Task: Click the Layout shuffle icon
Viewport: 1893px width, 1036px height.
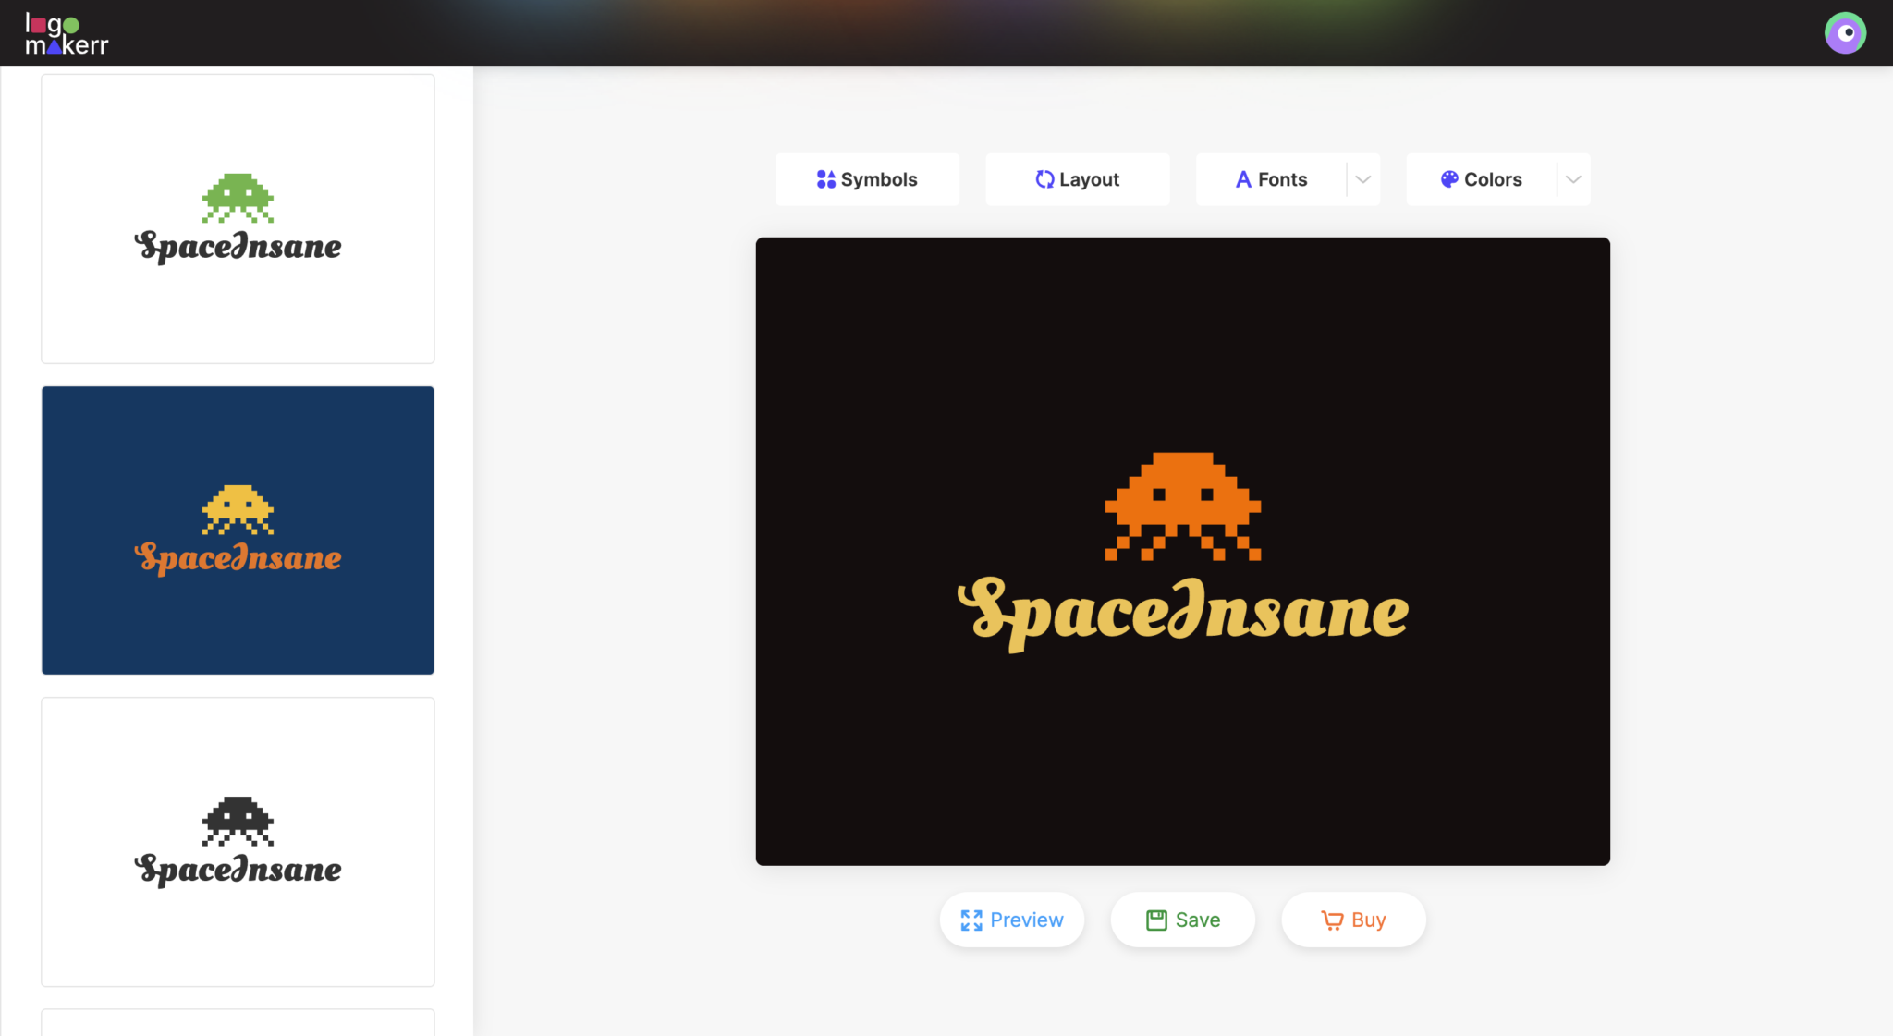Action: click(1045, 179)
